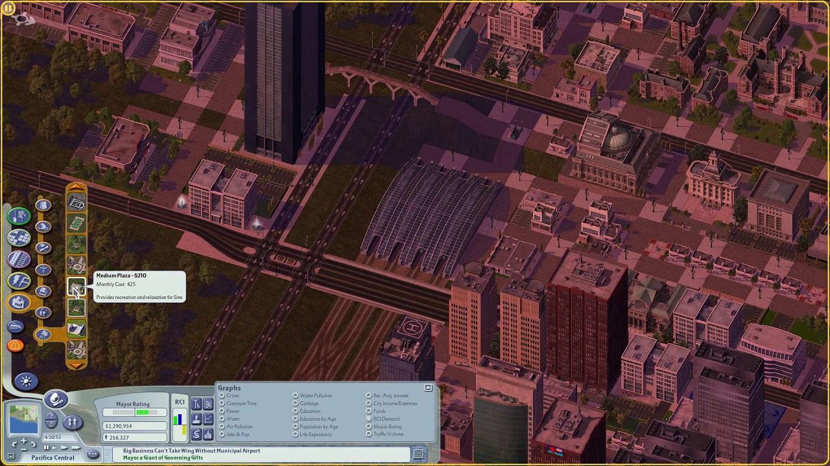Open the city opinion polls bar icon
830x466 pixels.
pos(208,434)
